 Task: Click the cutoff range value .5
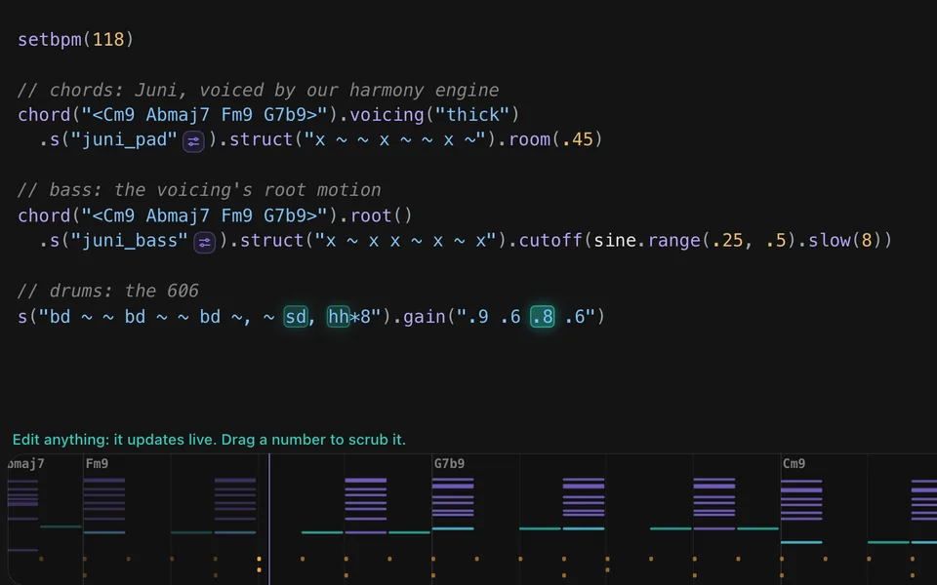[776, 240]
